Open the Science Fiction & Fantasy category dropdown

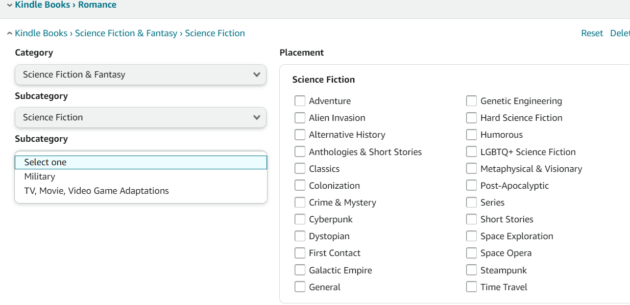click(140, 74)
